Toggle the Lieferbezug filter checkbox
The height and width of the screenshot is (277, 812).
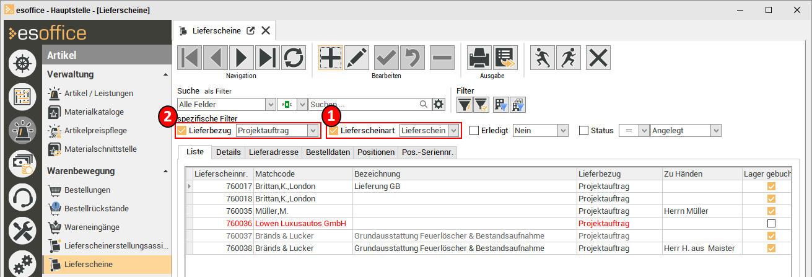click(182, 131)
